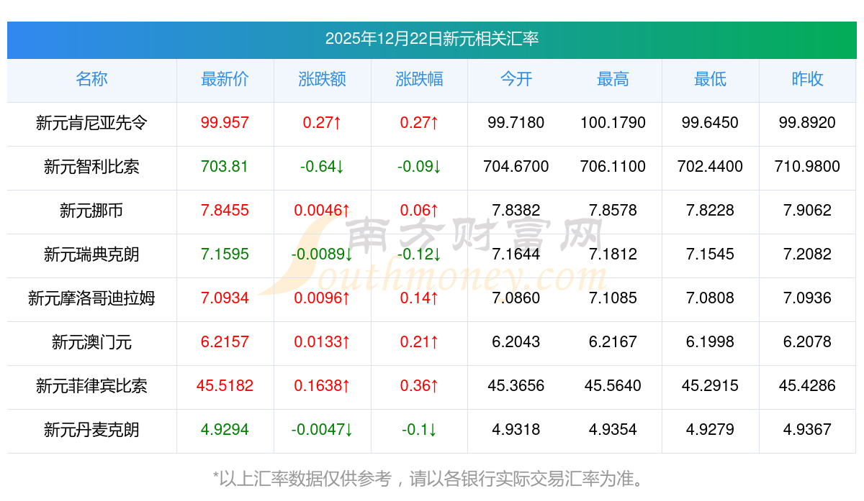The height and width of the screenshot is (501, 864).
Task: Click the 最新价 column header
Action: pos(225,79)
